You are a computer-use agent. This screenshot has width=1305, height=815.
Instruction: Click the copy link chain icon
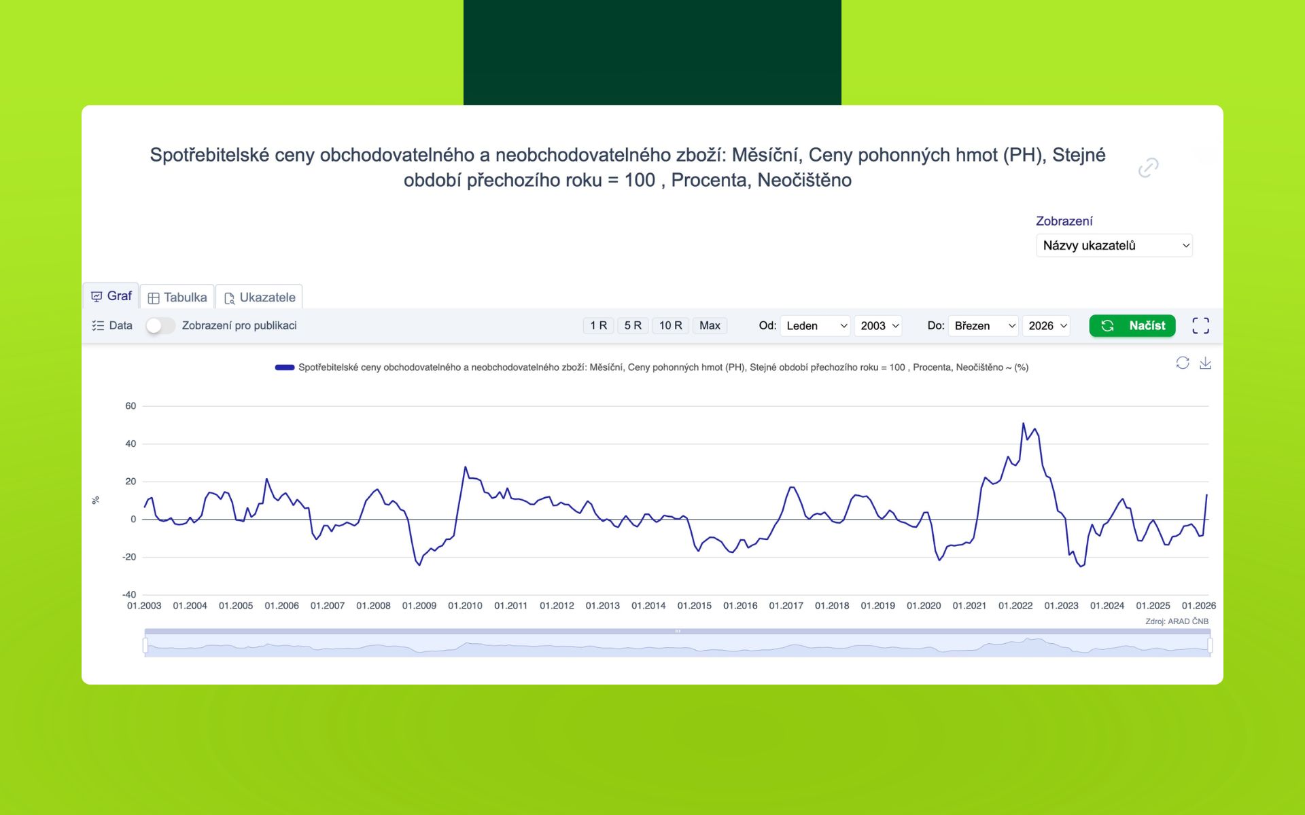[1148, 167]
